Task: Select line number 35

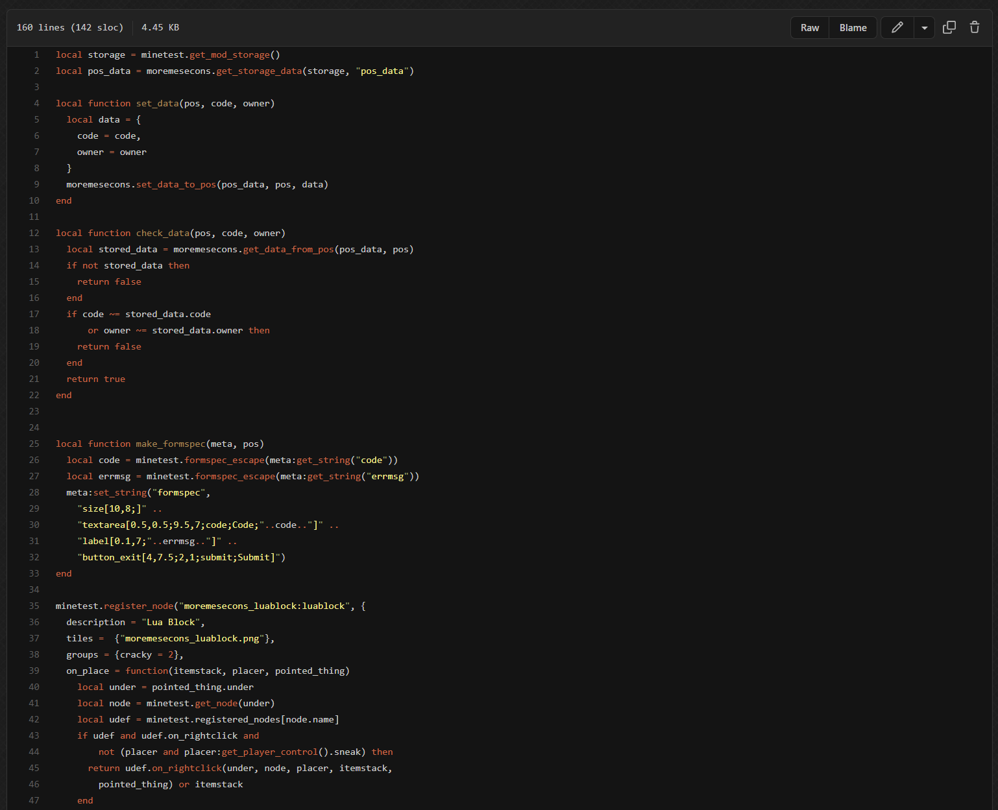Action: 34,606
